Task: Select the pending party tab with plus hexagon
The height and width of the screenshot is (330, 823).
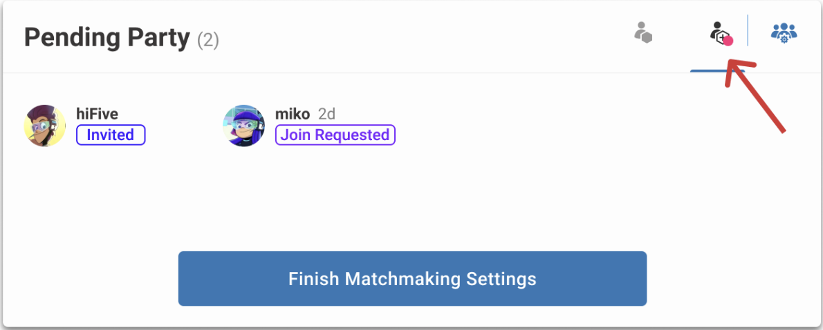Action: tap(720, 33)
